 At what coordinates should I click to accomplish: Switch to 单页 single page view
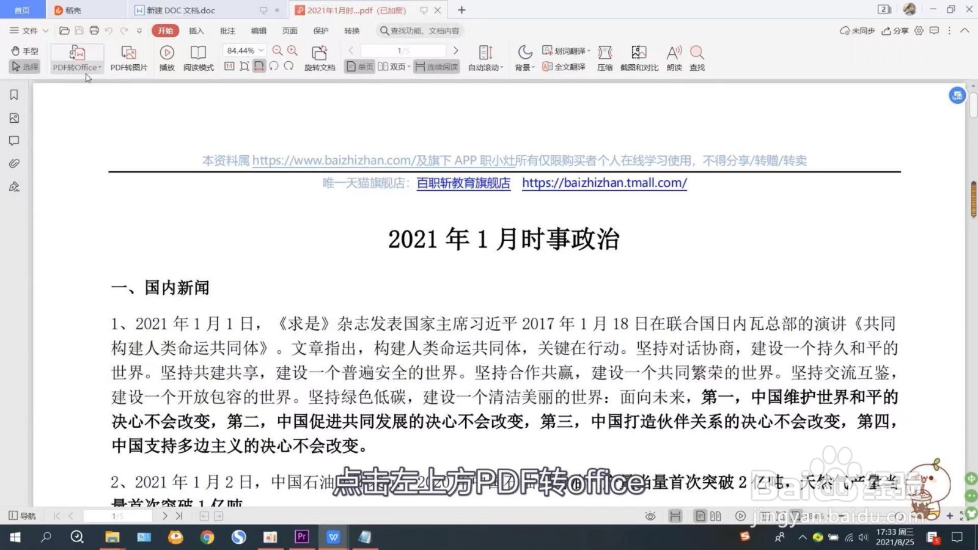point(359,67)
